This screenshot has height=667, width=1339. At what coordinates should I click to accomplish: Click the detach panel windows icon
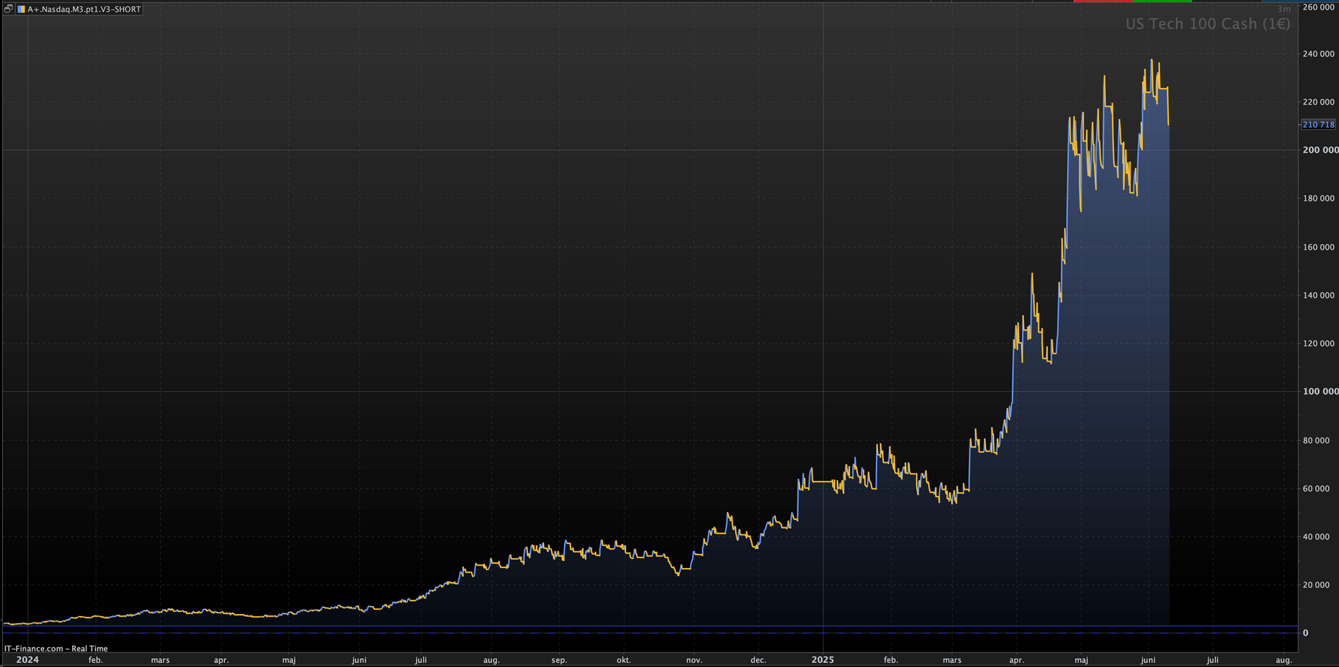8,9
